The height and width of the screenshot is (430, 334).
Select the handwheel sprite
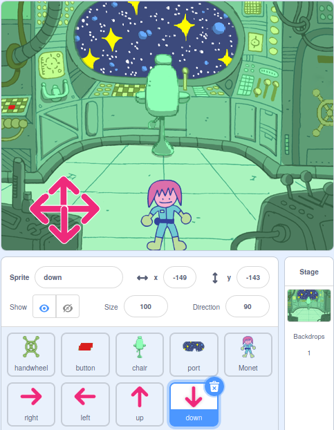coord(31,355)
